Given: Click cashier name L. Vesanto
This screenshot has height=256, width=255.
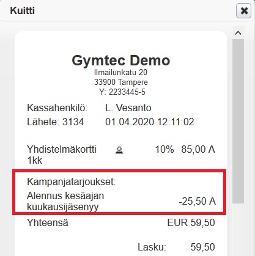Looking at the screenshot, I should pos(128,108).
